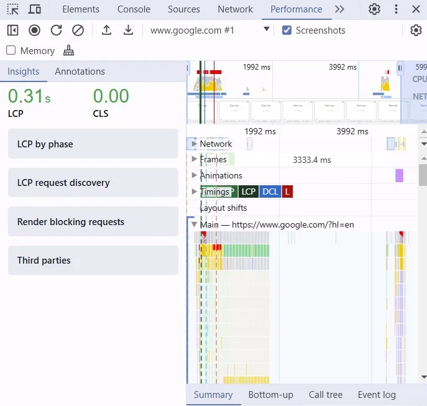Click the network track scroll-up arrow
This screenshot has height=406, width=427.
(424, 132)
